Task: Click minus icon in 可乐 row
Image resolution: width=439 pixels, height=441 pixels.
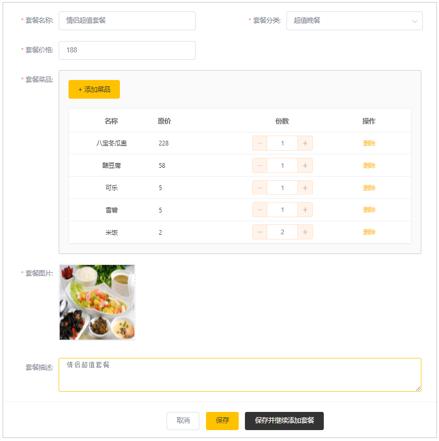Action: [260, 188]
